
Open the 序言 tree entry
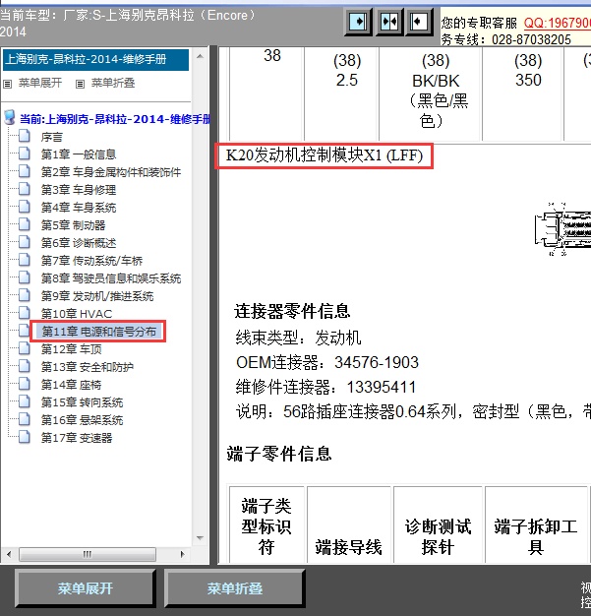(51, 137)
